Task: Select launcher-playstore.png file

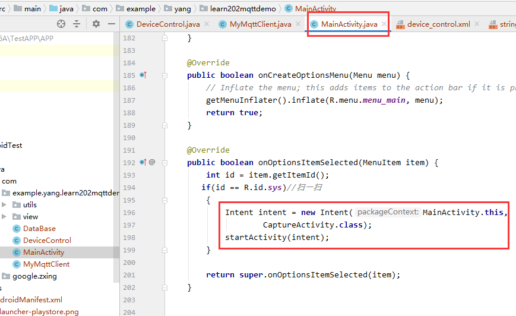Action: pyautogui.click(x=39, y=311)
